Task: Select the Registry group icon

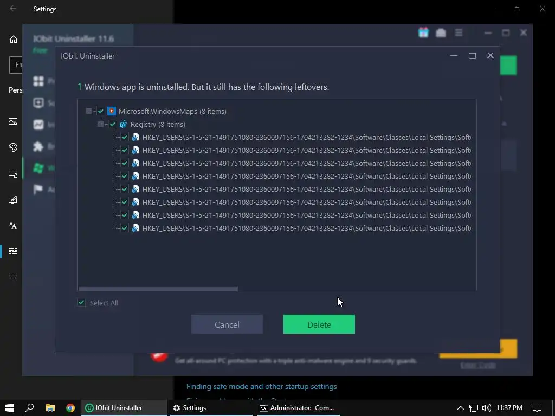Action: pyautogui.click(x=123, y=124)
